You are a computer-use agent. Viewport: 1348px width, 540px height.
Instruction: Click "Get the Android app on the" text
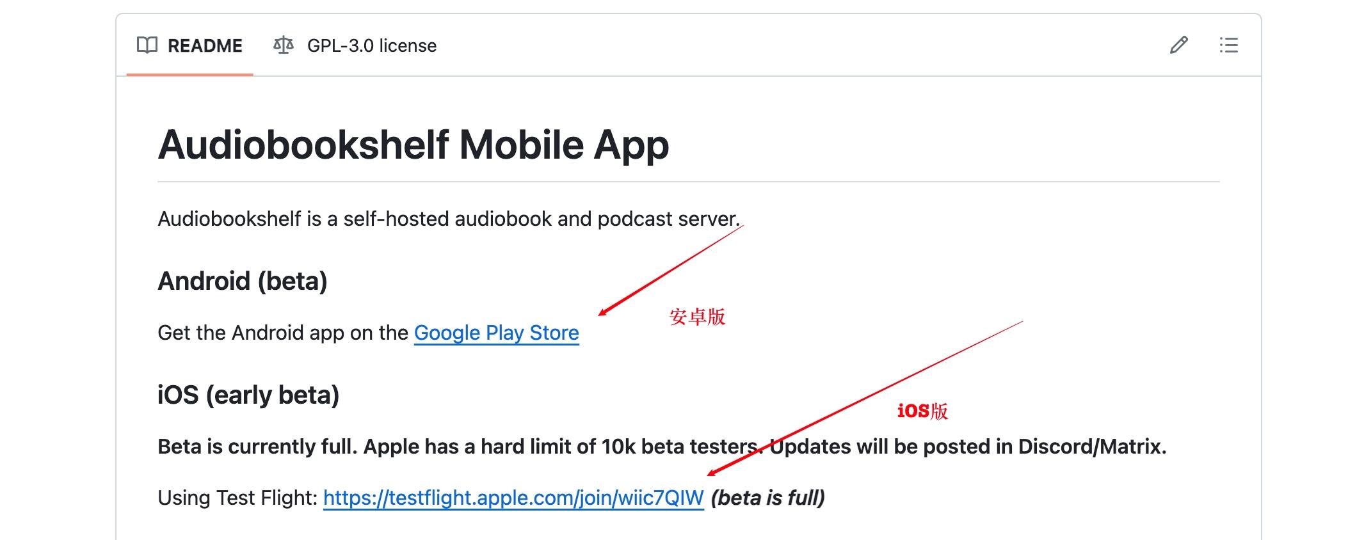282,333
